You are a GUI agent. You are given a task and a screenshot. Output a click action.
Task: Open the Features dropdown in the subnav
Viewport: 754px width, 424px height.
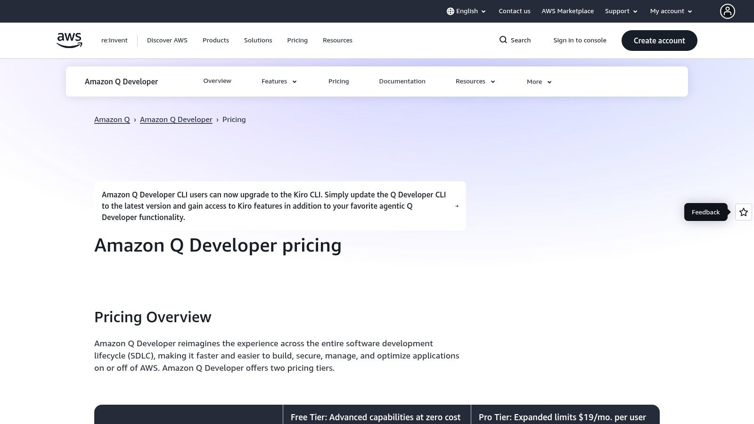(x=279, y=81)
